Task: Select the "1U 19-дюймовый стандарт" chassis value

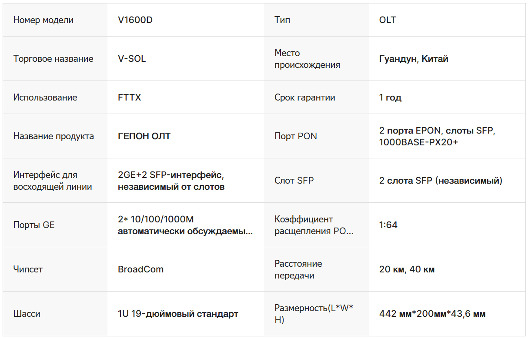Action: click(x=178, y=314)
